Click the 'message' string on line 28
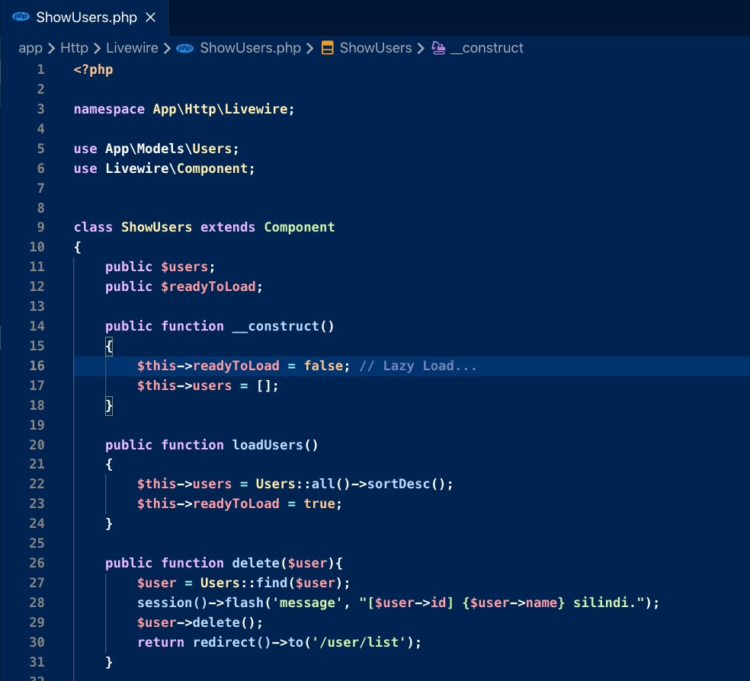The width and height of the screenshot is (750, 681). point(307,603)
